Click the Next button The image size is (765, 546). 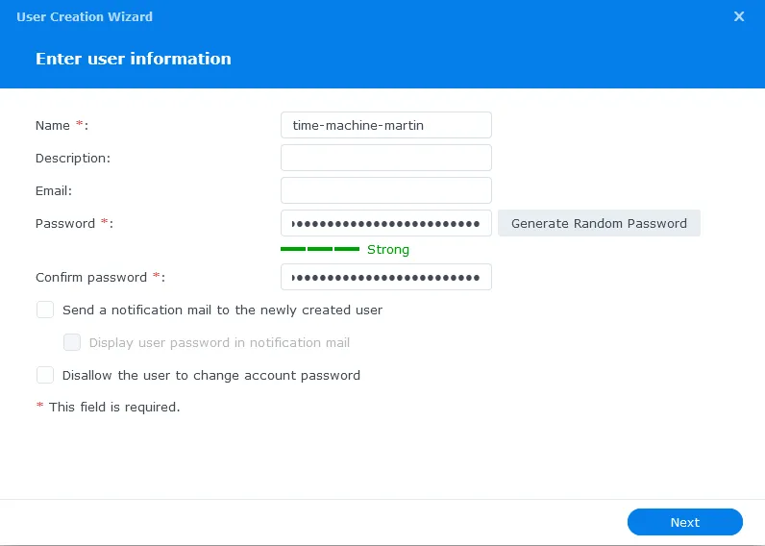[x=685, y=522]
